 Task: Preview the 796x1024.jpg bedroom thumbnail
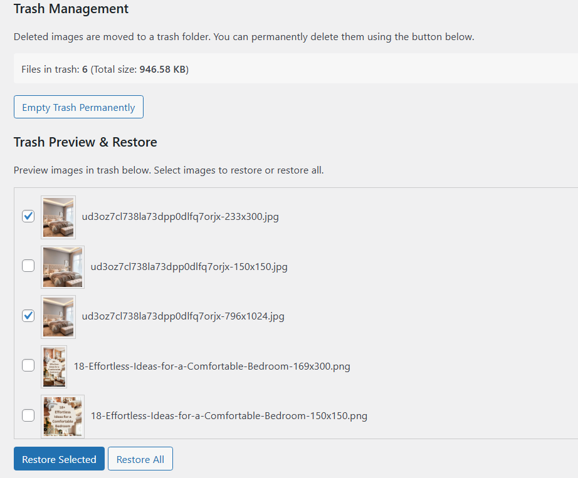click(58, 316)
